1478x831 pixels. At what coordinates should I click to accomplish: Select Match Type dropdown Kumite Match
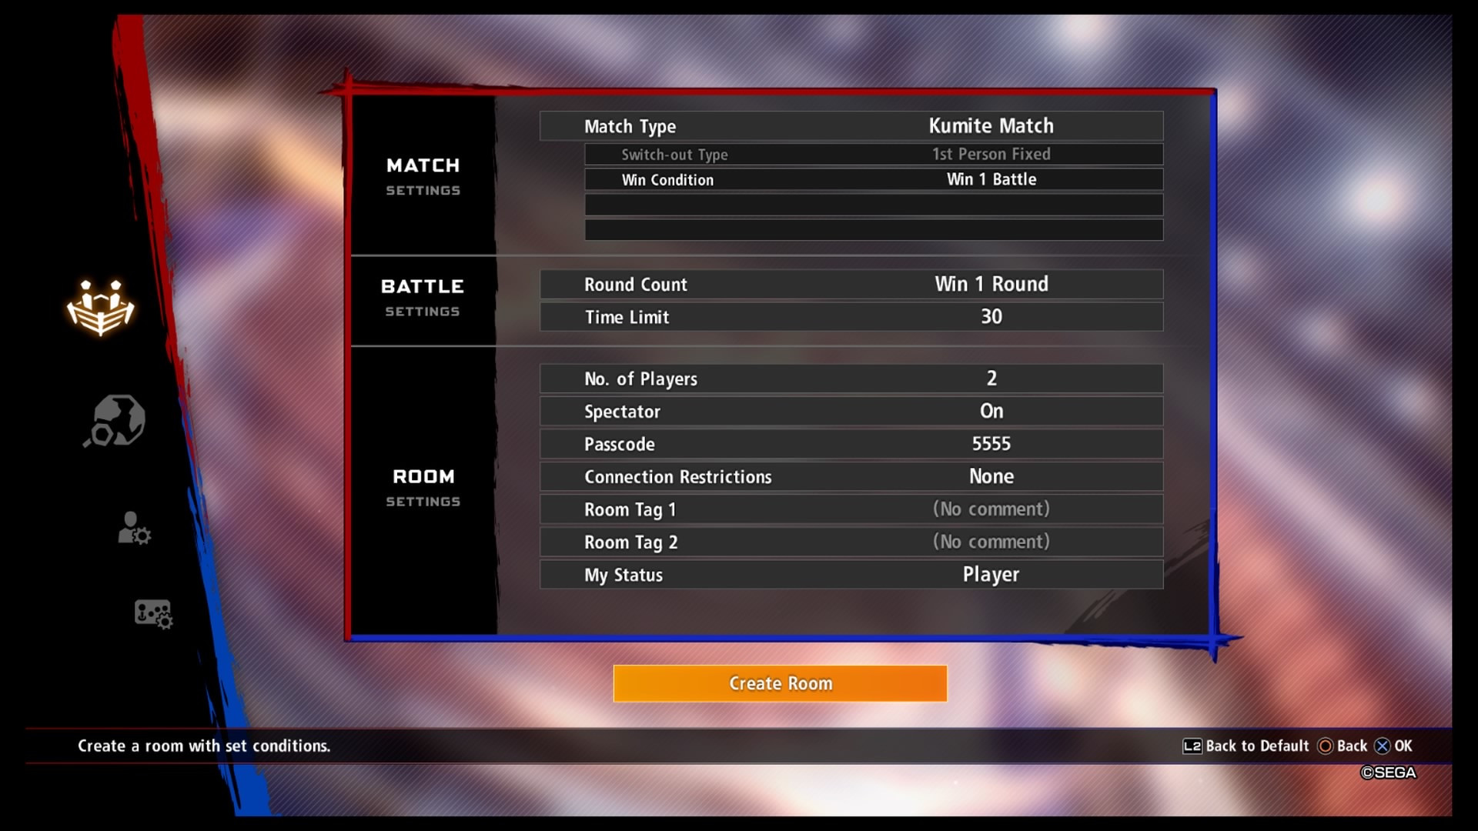coord(991,125)
